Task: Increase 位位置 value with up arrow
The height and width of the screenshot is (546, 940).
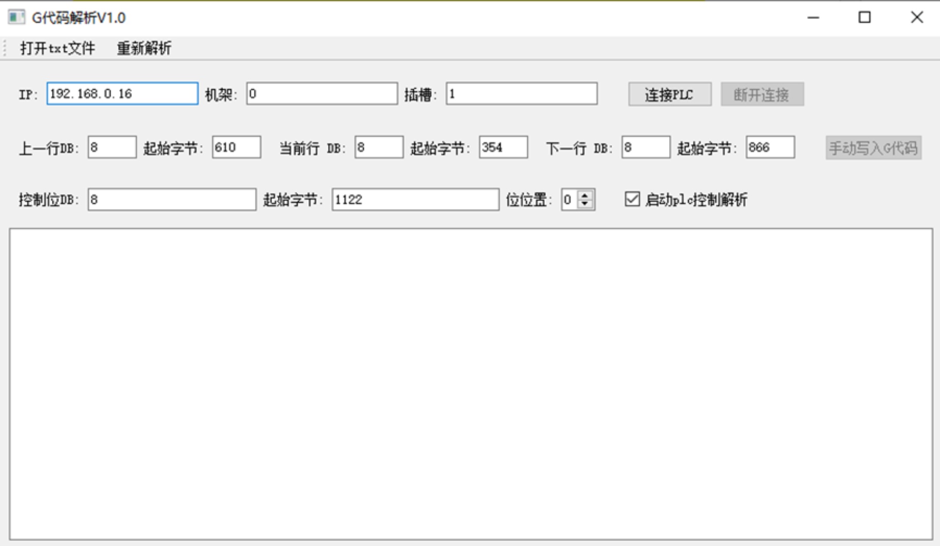Action: pos(585,195)
